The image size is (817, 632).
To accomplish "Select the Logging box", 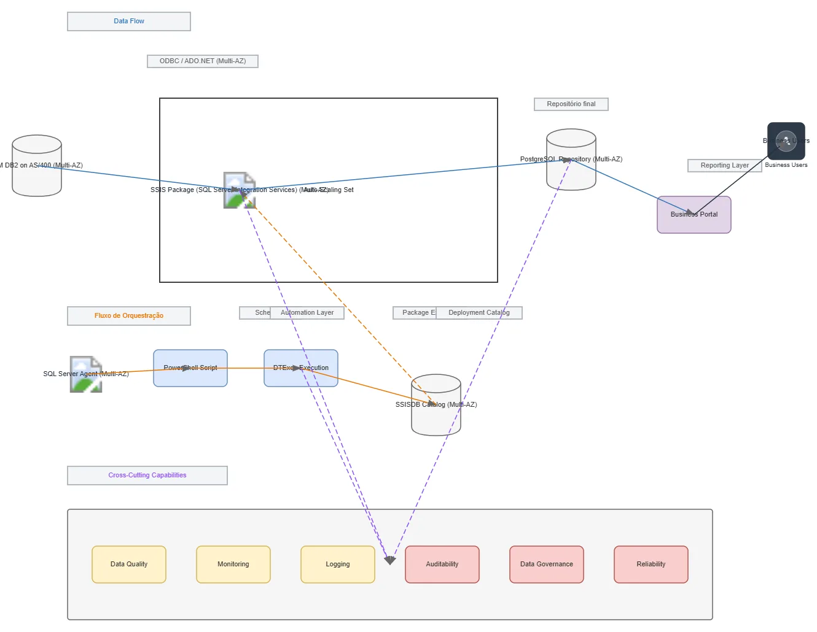I will [x=338, y=565].
